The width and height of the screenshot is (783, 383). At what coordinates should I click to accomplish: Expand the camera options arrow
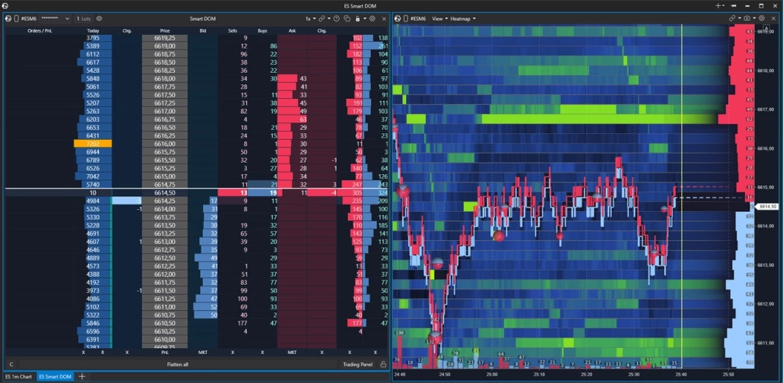[753, 18]
